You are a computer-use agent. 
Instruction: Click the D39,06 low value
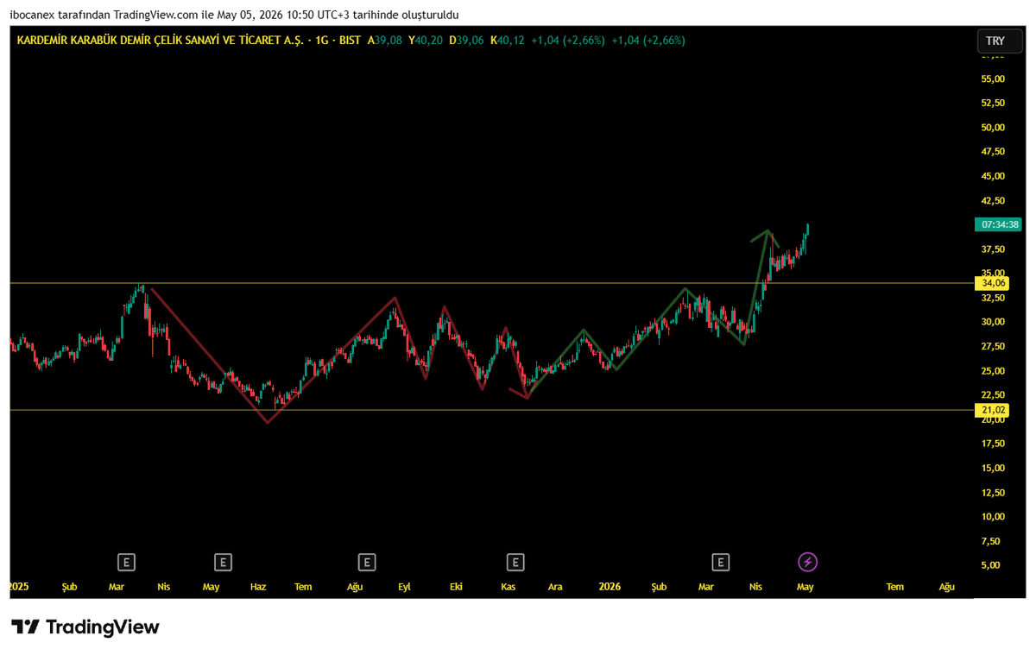[x=466, y=40]
